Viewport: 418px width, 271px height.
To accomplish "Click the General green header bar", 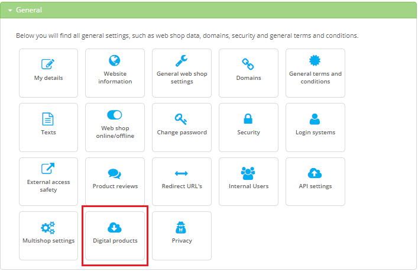I will [x=208, y=10].
